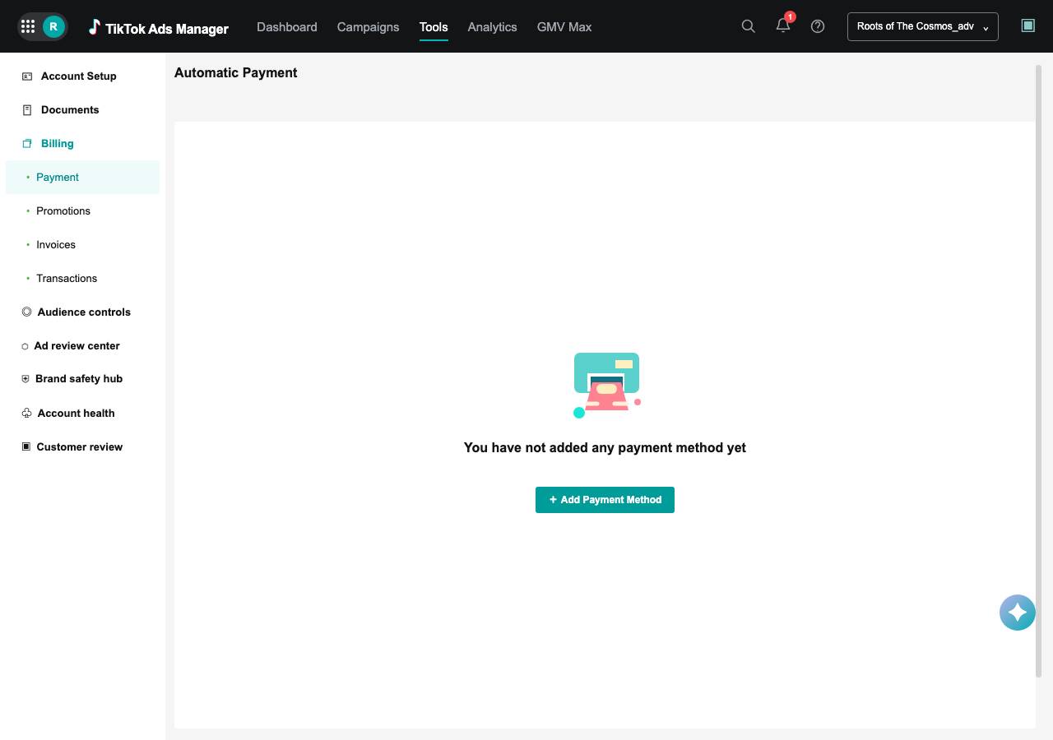The width and height of the screenshot is (1053, 740).
Task: Open the Roots of The Cosmos_adv account dropdown
Action: coord(923,26)
